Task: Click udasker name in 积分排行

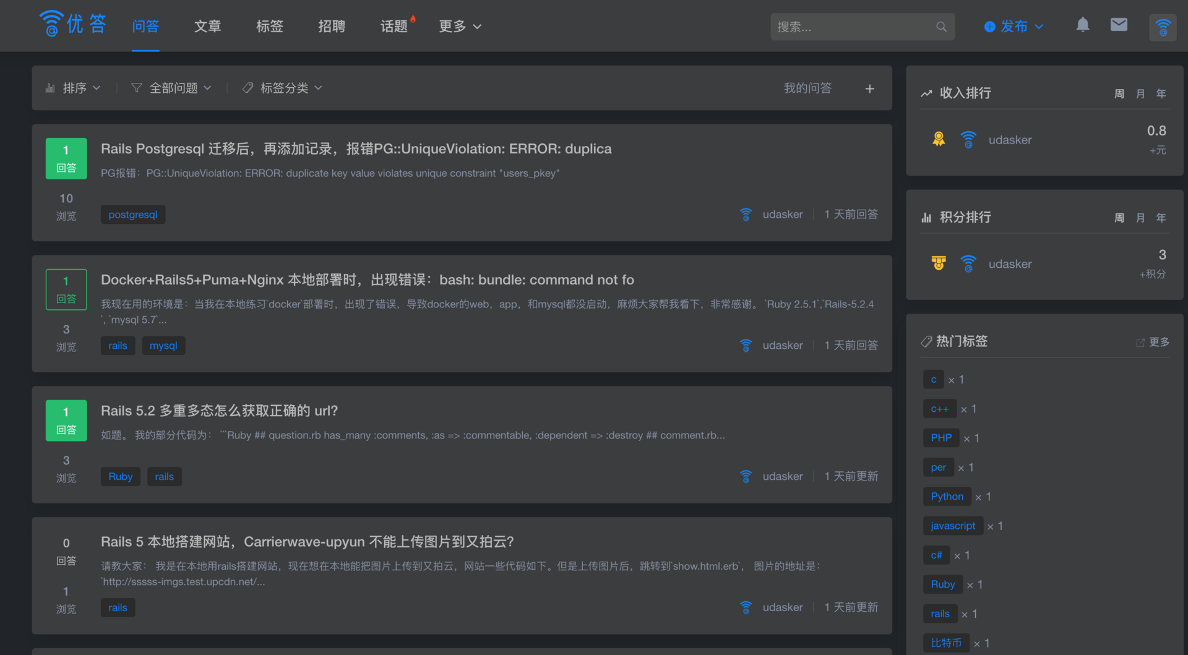Action: click(x=1010, y=265)
